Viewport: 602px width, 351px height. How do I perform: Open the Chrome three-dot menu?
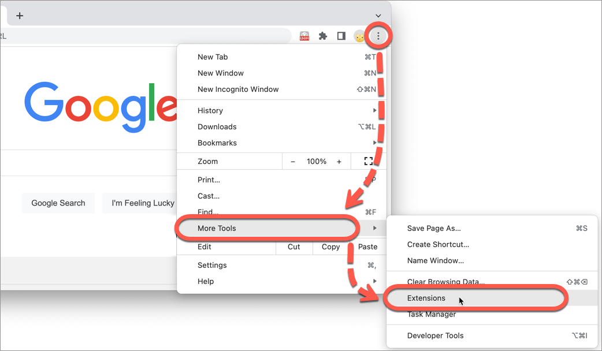point(378,36)
